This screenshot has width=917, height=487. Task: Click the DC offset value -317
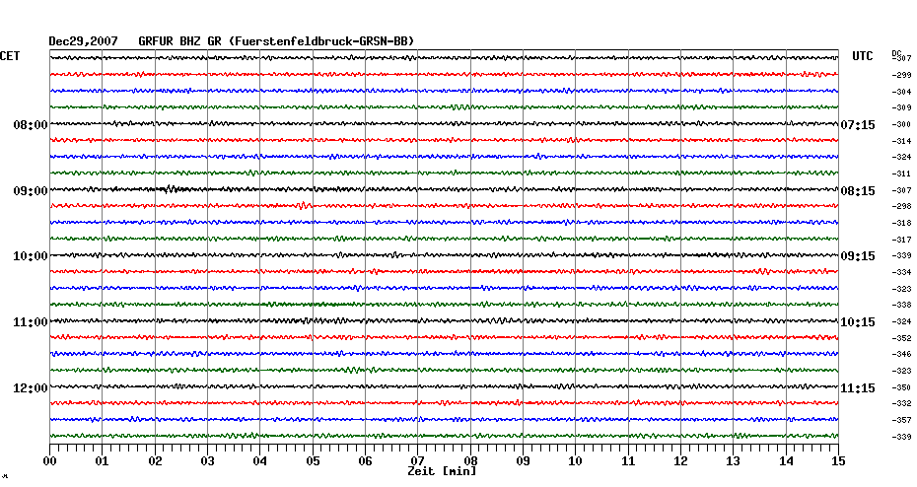[902, 240]
